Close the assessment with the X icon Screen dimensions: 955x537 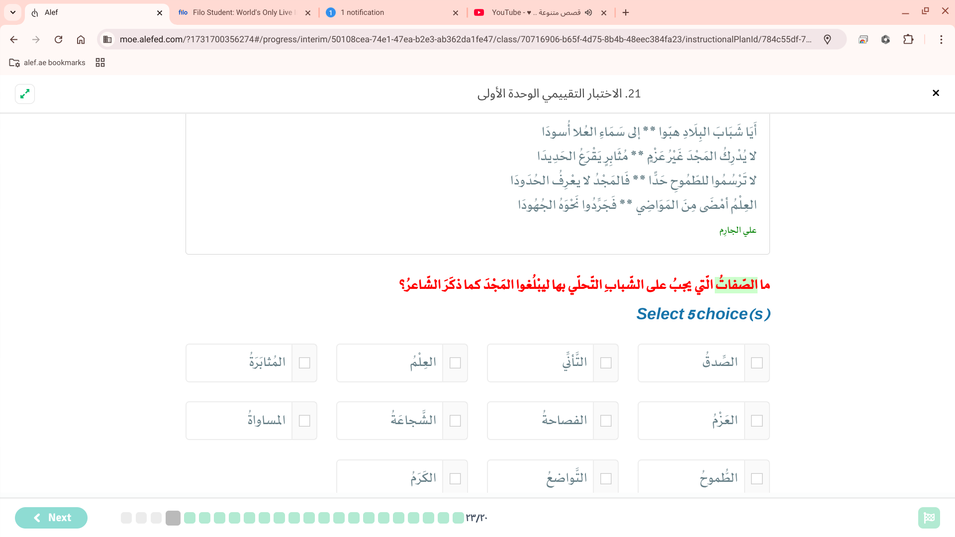[x=936, y=93]
